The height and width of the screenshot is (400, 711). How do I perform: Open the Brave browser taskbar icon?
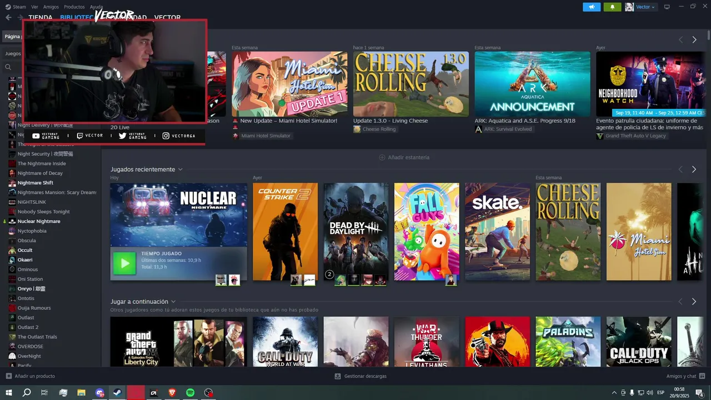(x=172, y=393)
